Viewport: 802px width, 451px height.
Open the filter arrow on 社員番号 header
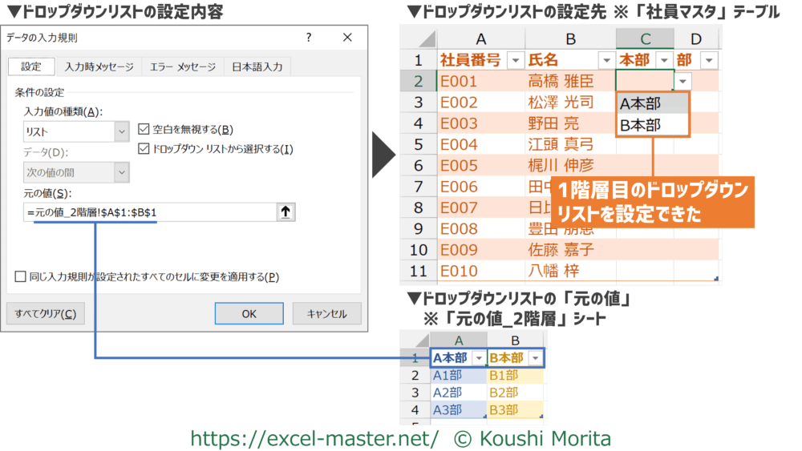click(514, 61)
